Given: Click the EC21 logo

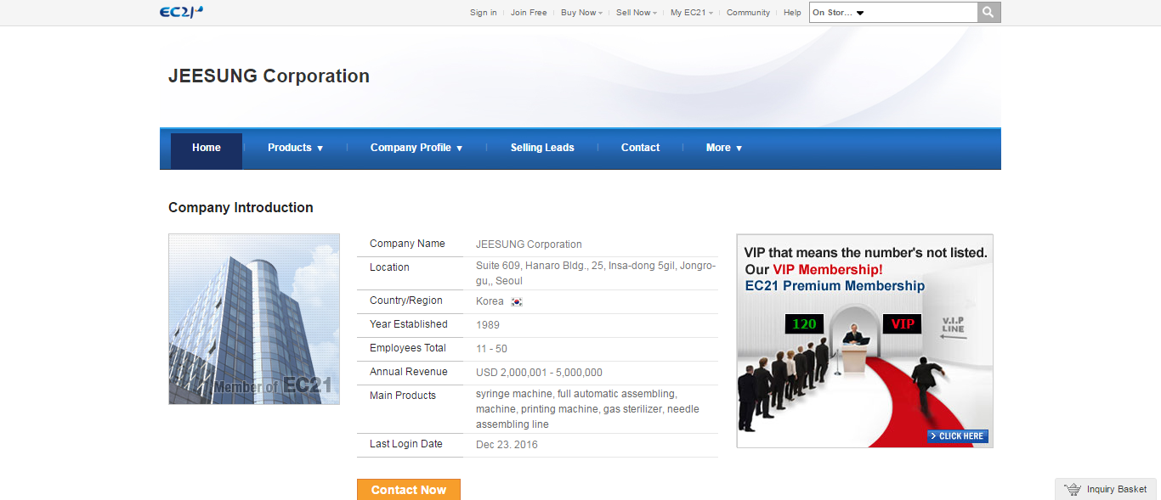Looking at the screenshot, I should tap(181, 12).
